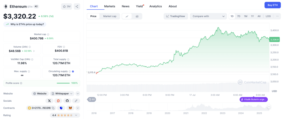284x119 pixels.
Task: Click Market cap info icon
Action: pos(48,34)
